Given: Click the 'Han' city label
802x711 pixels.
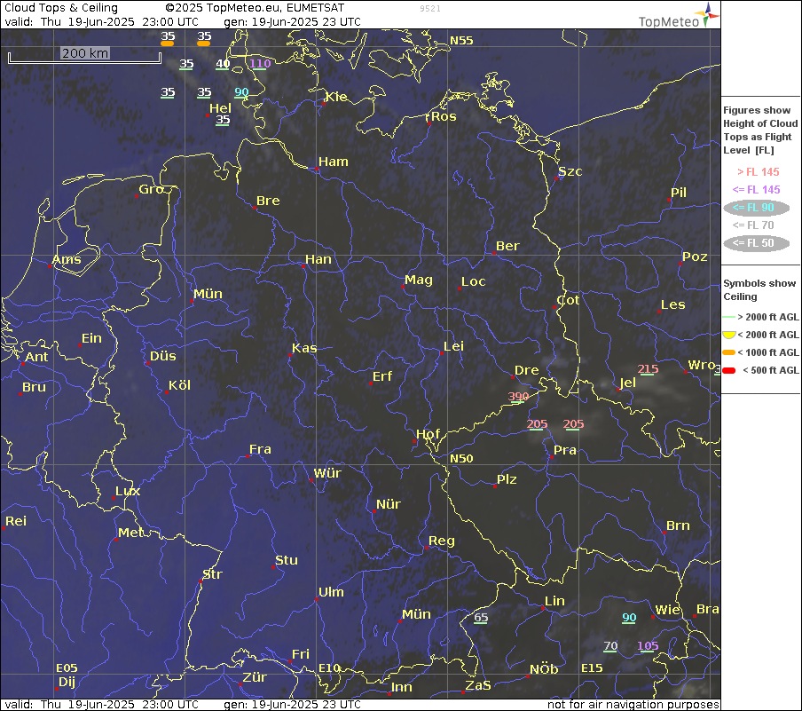Looking at the screenshot, I should [318, 259].
